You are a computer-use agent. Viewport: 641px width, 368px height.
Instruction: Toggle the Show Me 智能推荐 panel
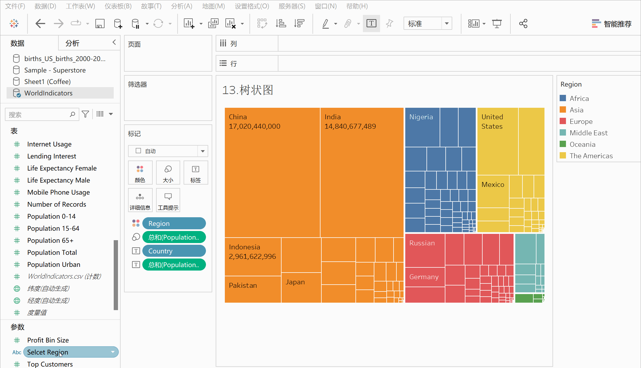pyautogui.click(x=611, y=24)
